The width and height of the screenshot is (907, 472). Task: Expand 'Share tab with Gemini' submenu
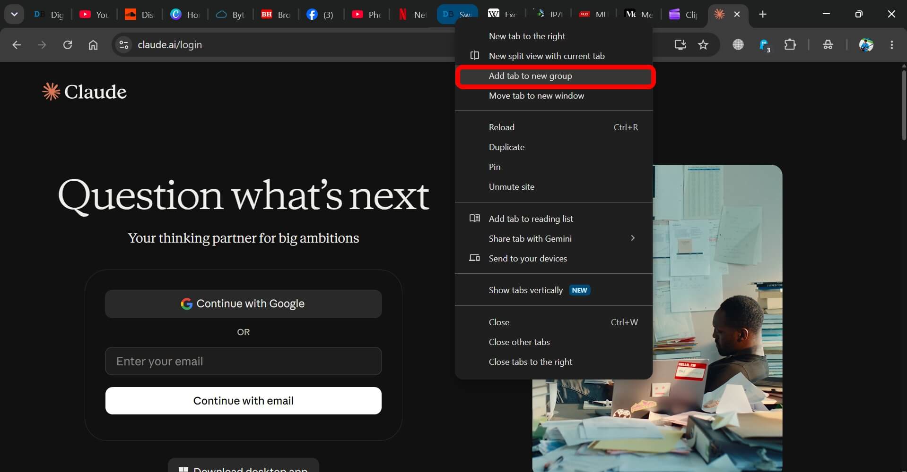point(554,239)
